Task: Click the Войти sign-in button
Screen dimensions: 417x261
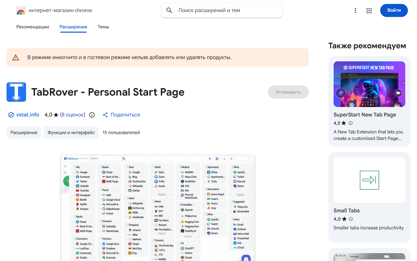Action: 394,10
